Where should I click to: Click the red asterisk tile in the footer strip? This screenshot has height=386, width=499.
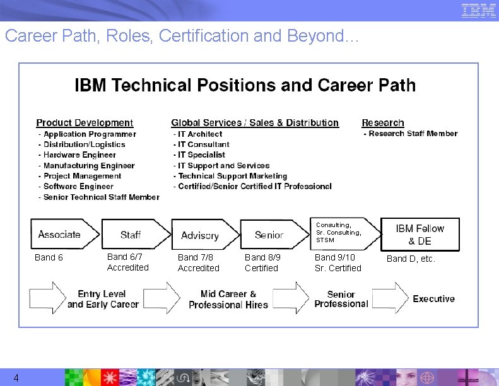tap(110, 377)
